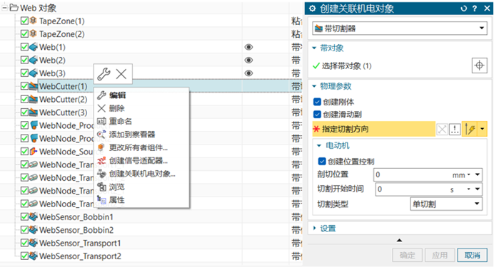Choose 编辑 from the context menu

[142, 95]
